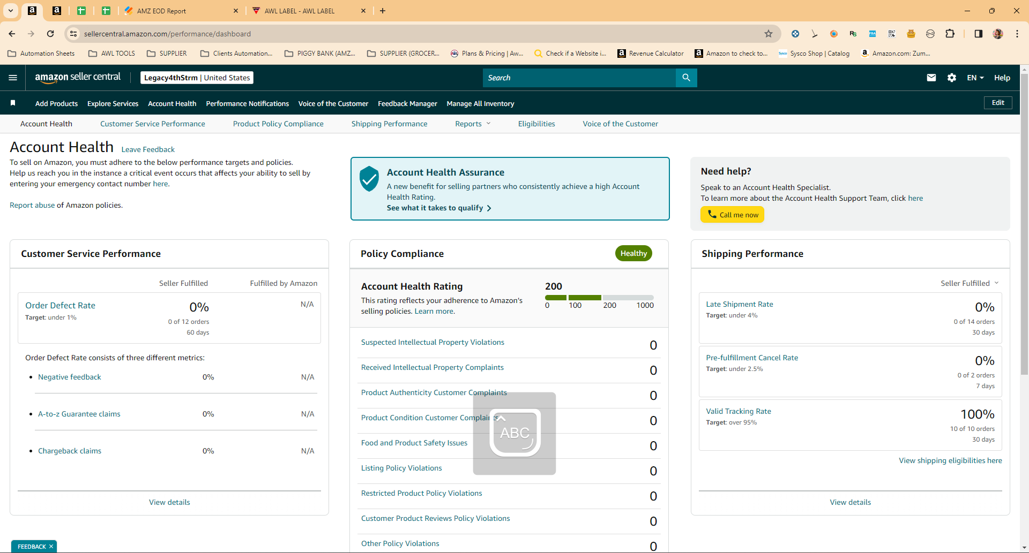Click the Late Shipment Rate link
Image resolution: width=1029 pixels, height=553 pixels.
click(x=740, y=304)
